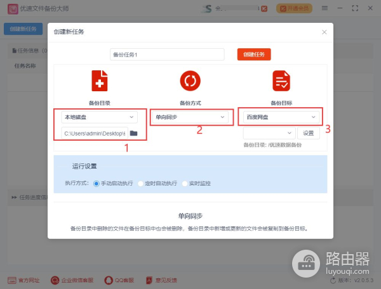Browse folder with the folder icon
The height and width of the screenshot is (289, 381).
(133, 133)
